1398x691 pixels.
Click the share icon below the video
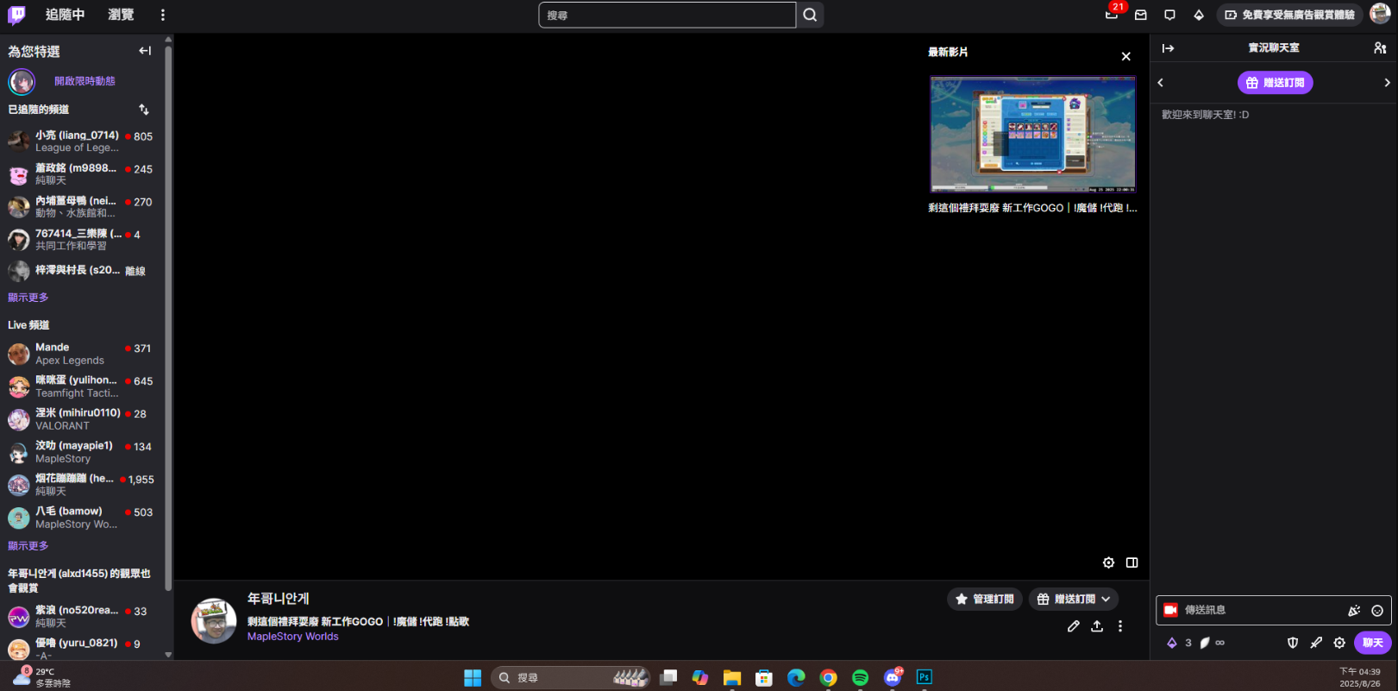(1097, 626)
